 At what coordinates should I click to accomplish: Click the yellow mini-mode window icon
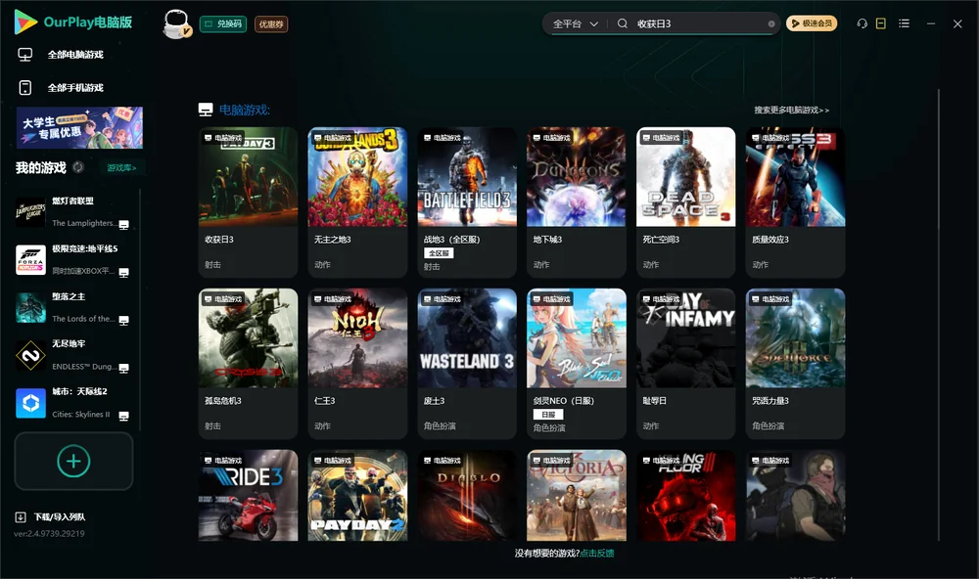click(881, 23)
